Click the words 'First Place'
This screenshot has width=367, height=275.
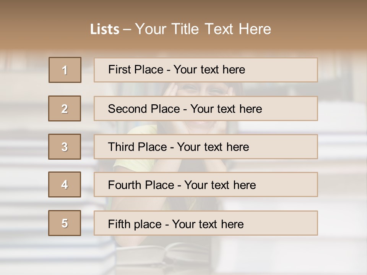click(x=136, y=70)
